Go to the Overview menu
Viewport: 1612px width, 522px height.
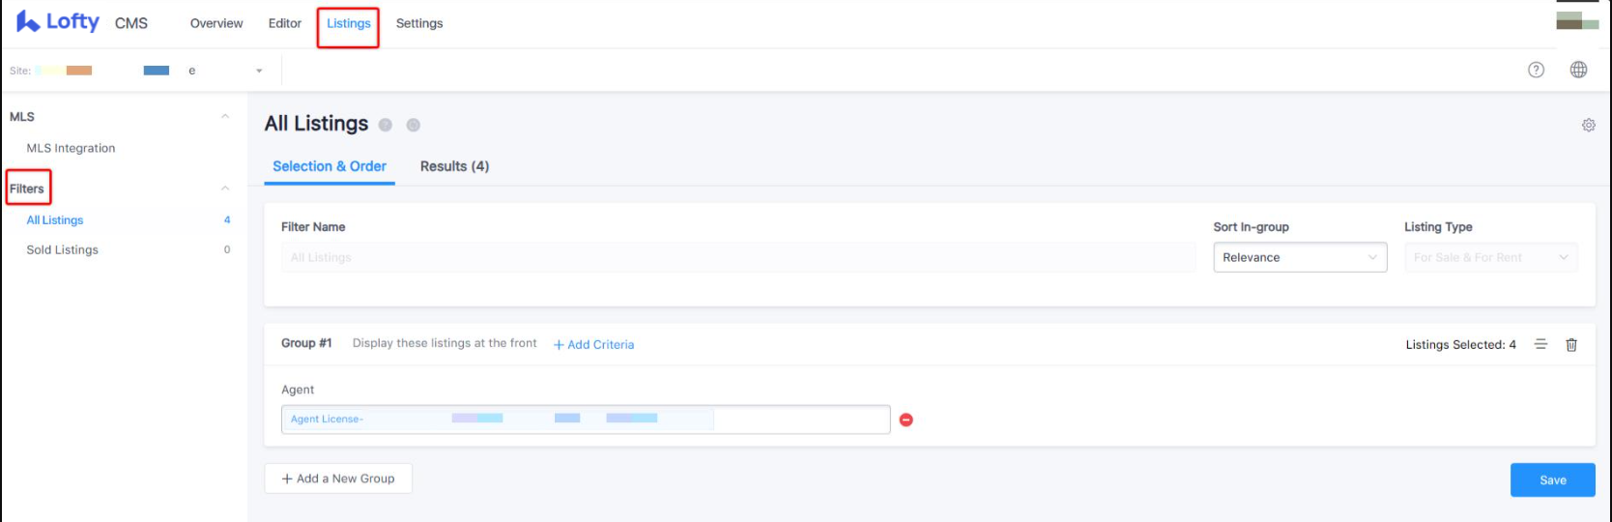click(216, 23)
